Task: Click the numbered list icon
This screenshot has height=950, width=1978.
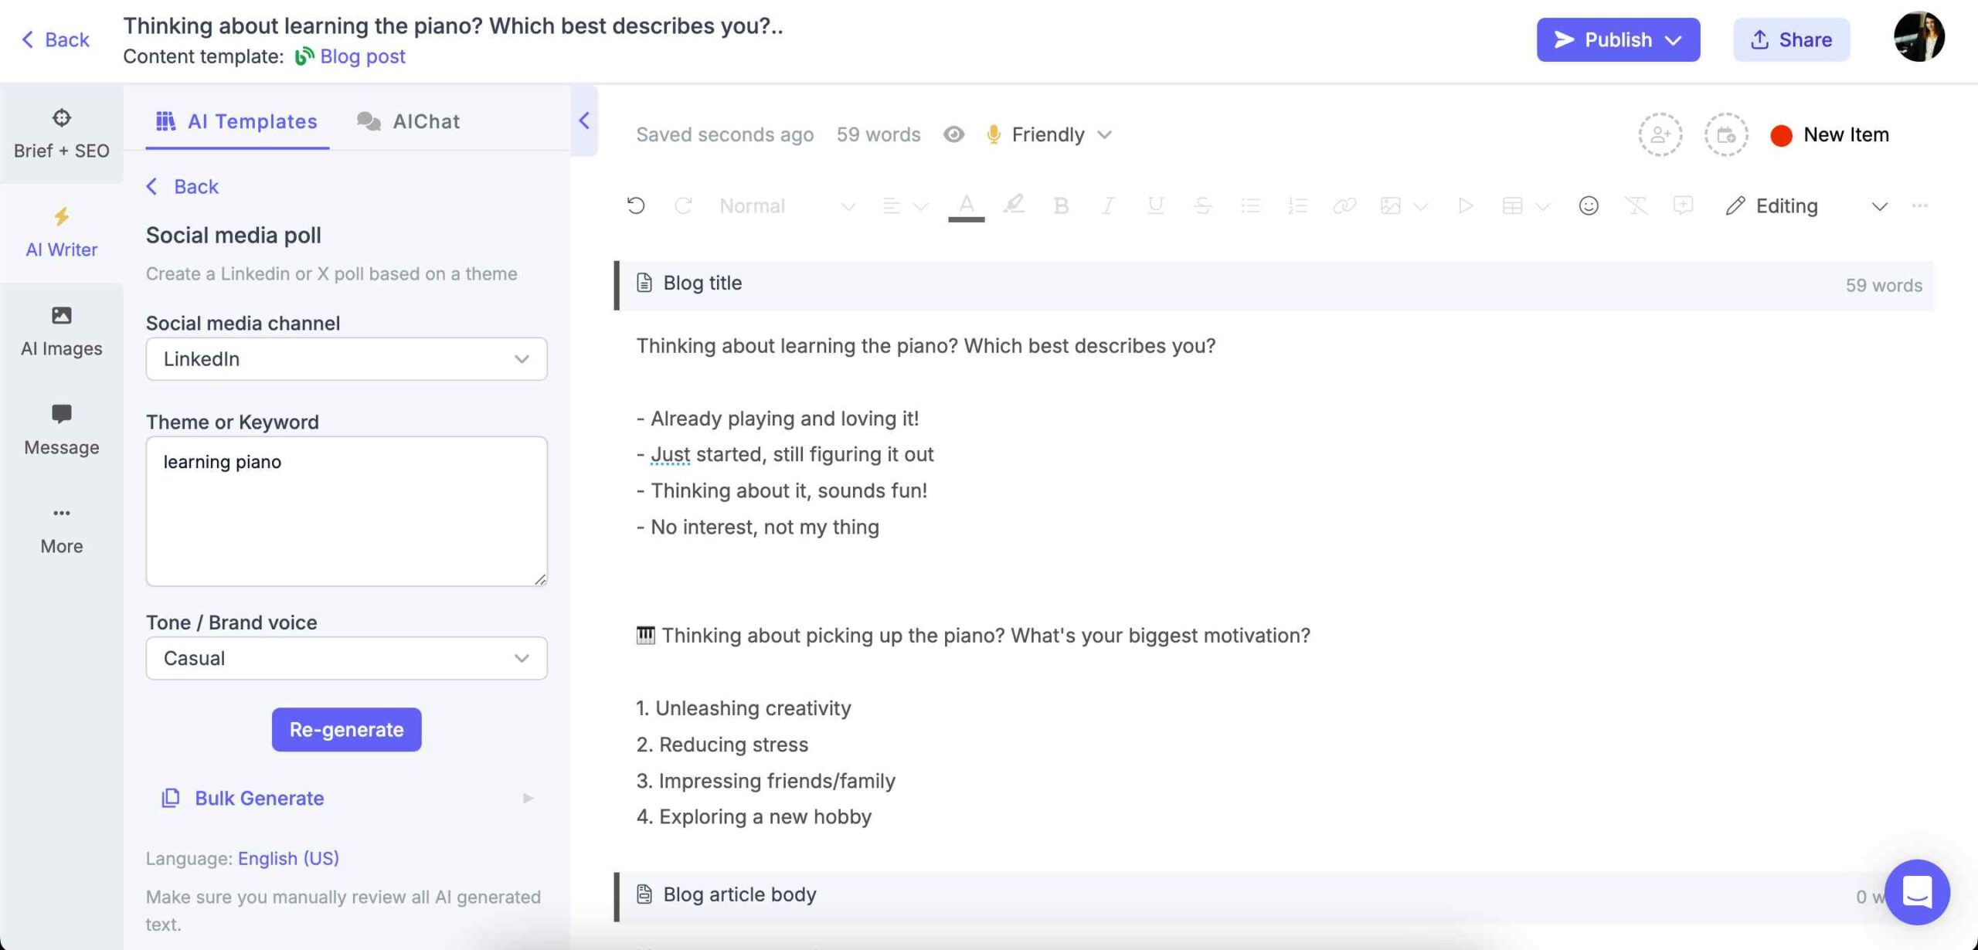Action: coord(1296,205)
